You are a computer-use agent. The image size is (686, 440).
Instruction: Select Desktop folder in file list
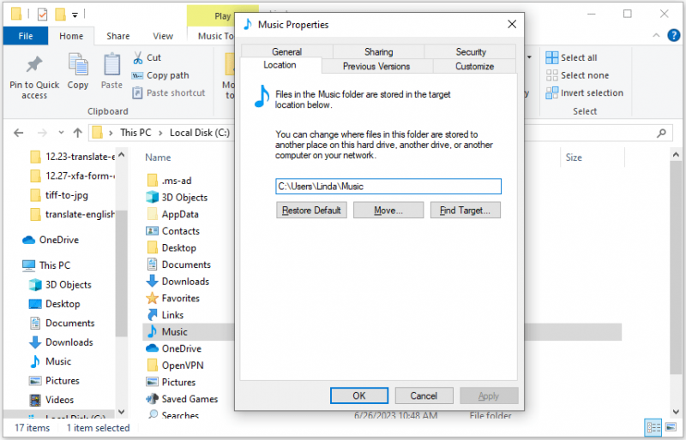click(x=171, y=247)
